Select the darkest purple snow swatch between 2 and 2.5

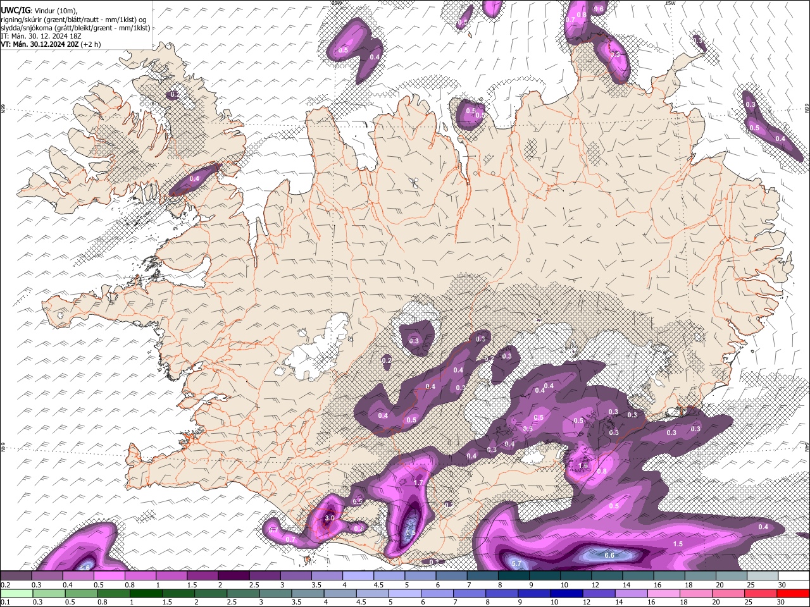tap(233, 575)
